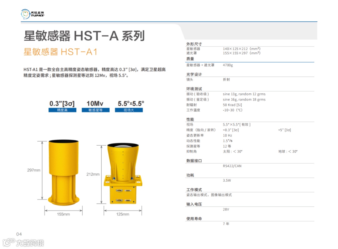
Task: Click the blue 敏感星等 label
Action: 95,110
